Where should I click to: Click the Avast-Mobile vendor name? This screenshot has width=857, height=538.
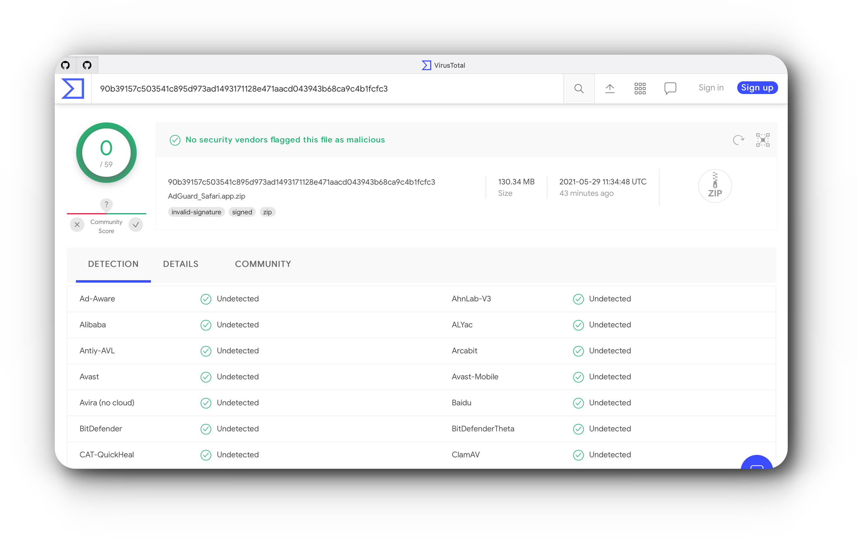[x=475, y=377]
